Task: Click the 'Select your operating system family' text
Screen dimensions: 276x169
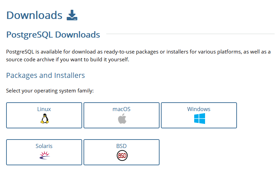Action: click(x=50, y=91)
